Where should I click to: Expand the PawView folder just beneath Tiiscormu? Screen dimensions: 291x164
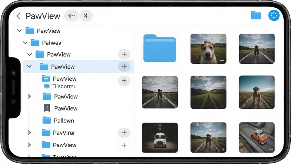[30, 96]
